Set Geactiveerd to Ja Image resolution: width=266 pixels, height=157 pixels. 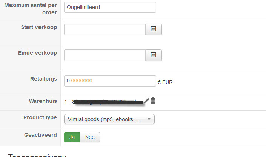pos(72,137)
